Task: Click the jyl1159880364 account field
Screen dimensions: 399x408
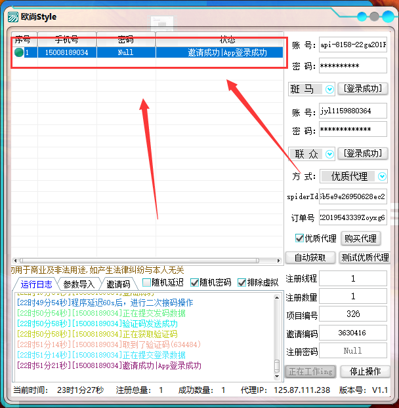Action: pos(353,111)
